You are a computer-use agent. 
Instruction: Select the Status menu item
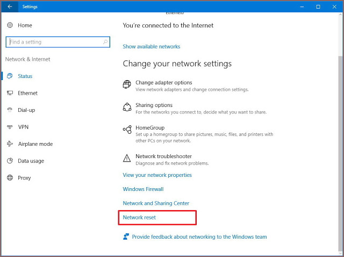coord(25,76)
